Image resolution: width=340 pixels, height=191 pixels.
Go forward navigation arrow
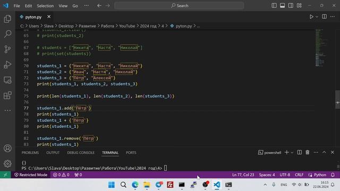click(108, 6)
